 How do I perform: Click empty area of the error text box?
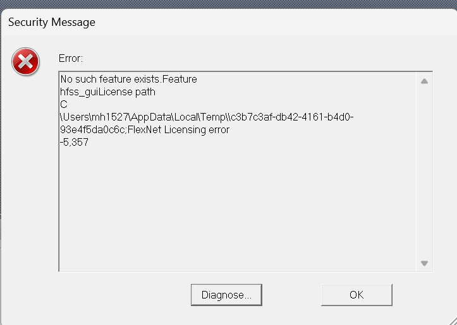tap(238, 210)
